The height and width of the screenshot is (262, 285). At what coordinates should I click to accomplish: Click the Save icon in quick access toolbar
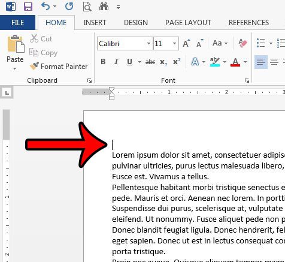pos(28,7)
